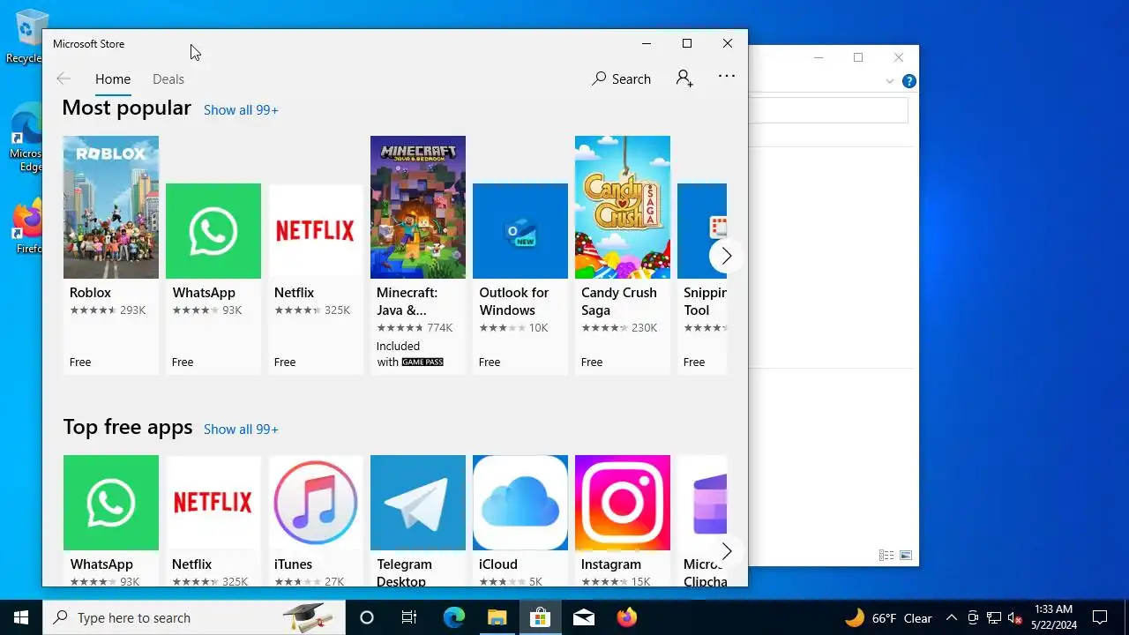Open the Microsoft Clipchamp app icon
Image resolution: width=1129 pixels, height=635 pixels.
(702, 503)
